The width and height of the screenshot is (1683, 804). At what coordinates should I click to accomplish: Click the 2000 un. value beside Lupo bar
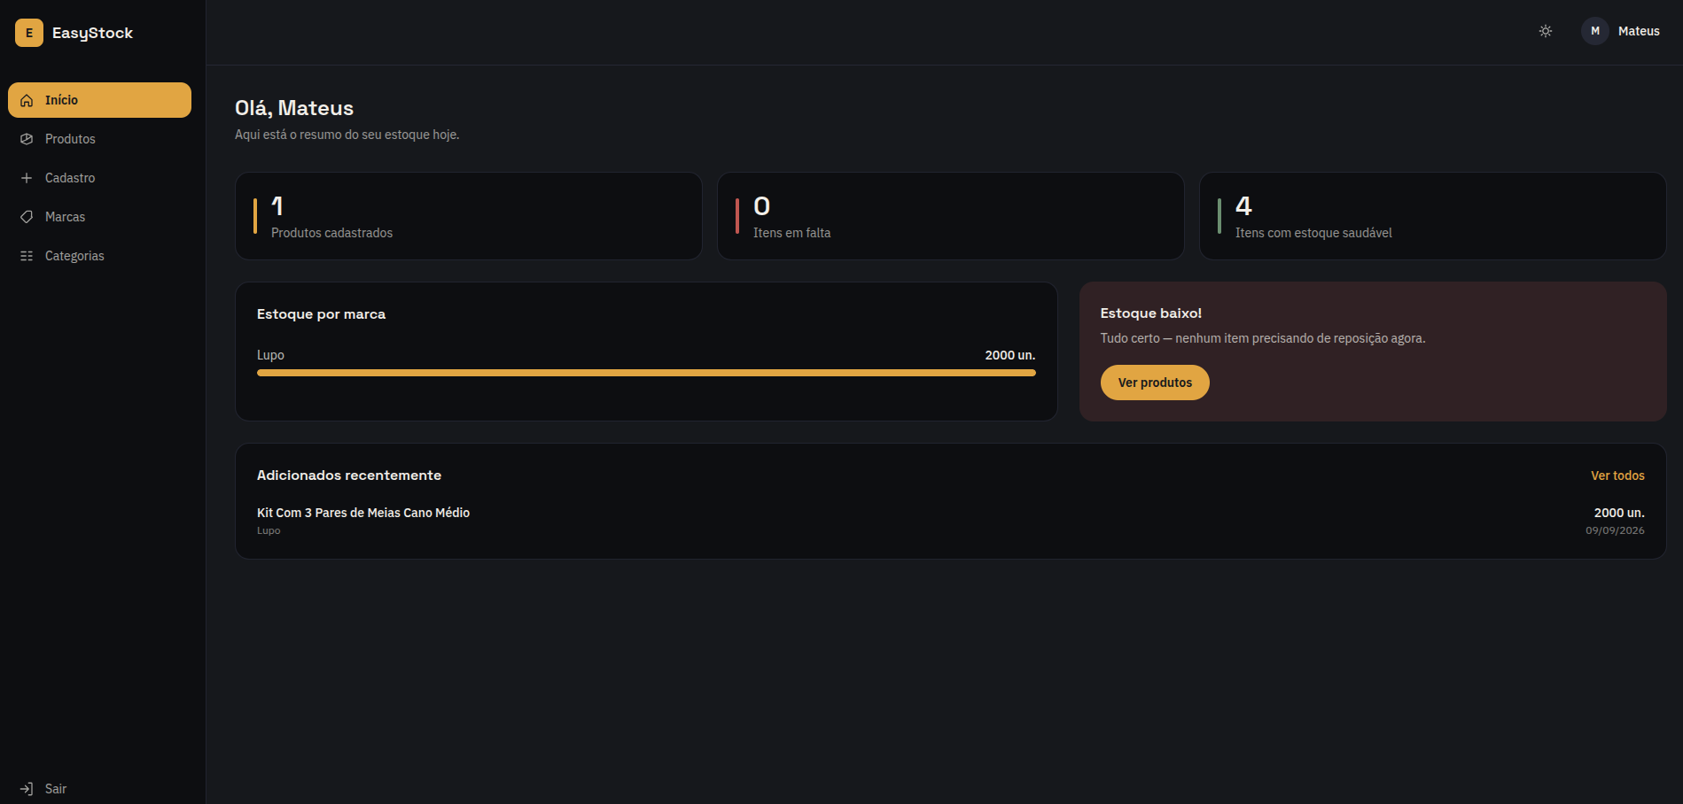[x=1010, y=355]
